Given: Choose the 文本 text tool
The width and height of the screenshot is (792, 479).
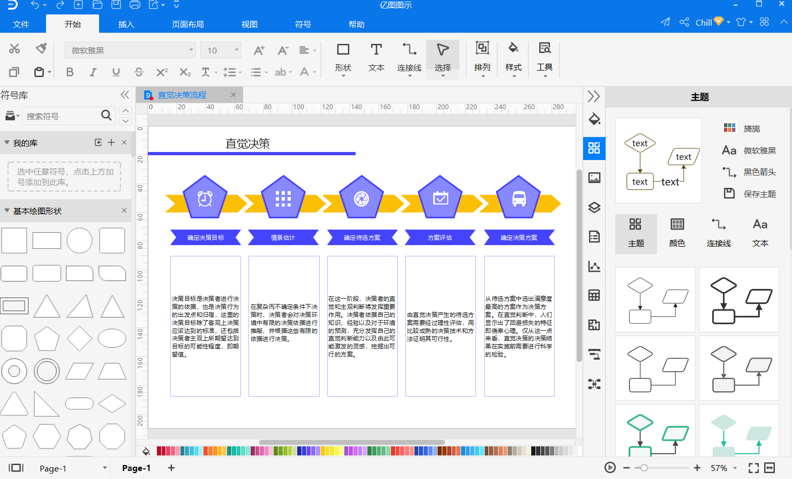Looking at the screenshot, I should (x=376, y=58).
